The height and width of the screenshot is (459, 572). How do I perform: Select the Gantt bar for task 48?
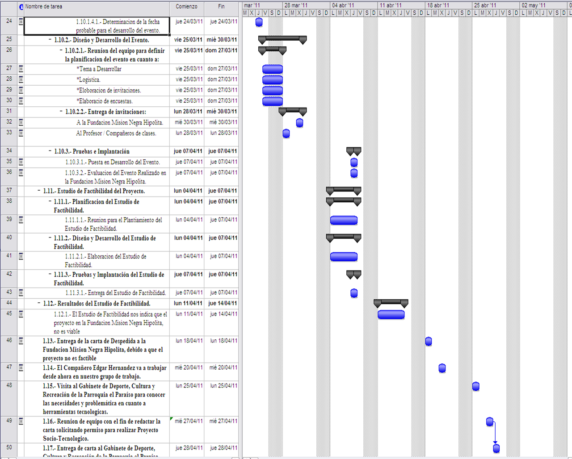click(476, 386)
